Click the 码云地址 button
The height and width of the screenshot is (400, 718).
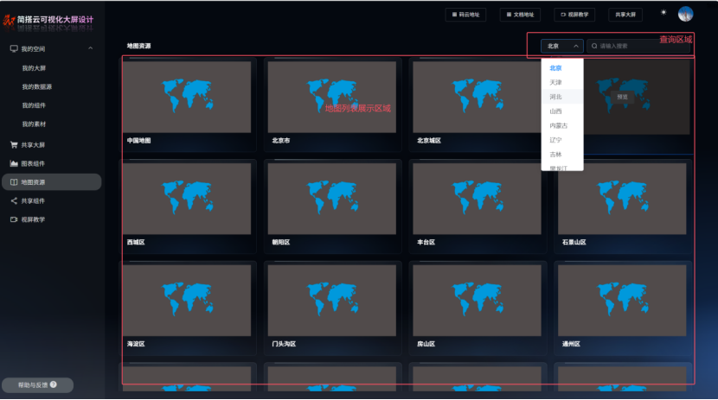pyautogui.click(x=466, y=15)
